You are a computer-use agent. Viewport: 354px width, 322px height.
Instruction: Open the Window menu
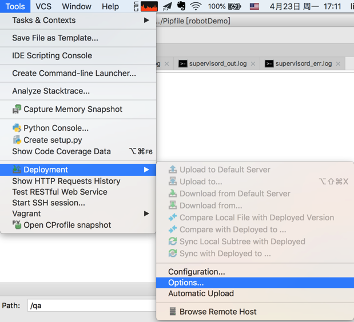point(77,6)
